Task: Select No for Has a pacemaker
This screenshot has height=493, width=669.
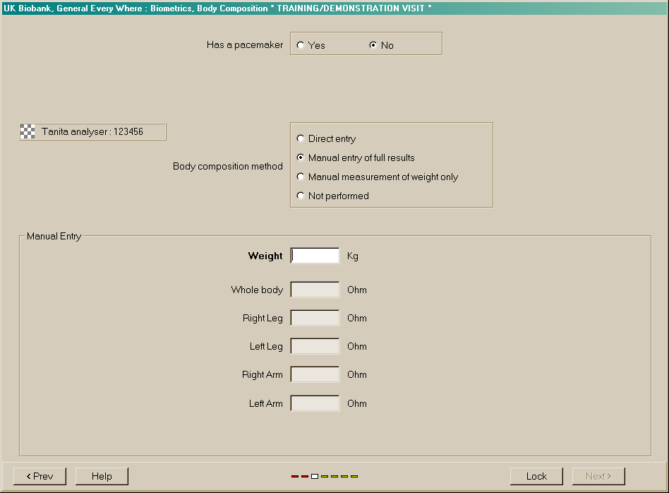Action: coord(373,45)
